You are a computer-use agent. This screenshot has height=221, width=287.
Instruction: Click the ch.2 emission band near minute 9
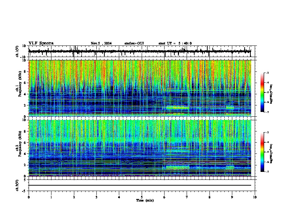[230, 167]
